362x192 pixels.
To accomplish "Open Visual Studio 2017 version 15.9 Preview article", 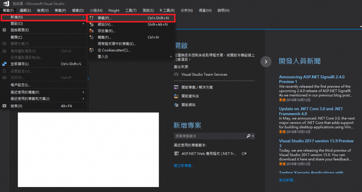I will click(316, 143).
